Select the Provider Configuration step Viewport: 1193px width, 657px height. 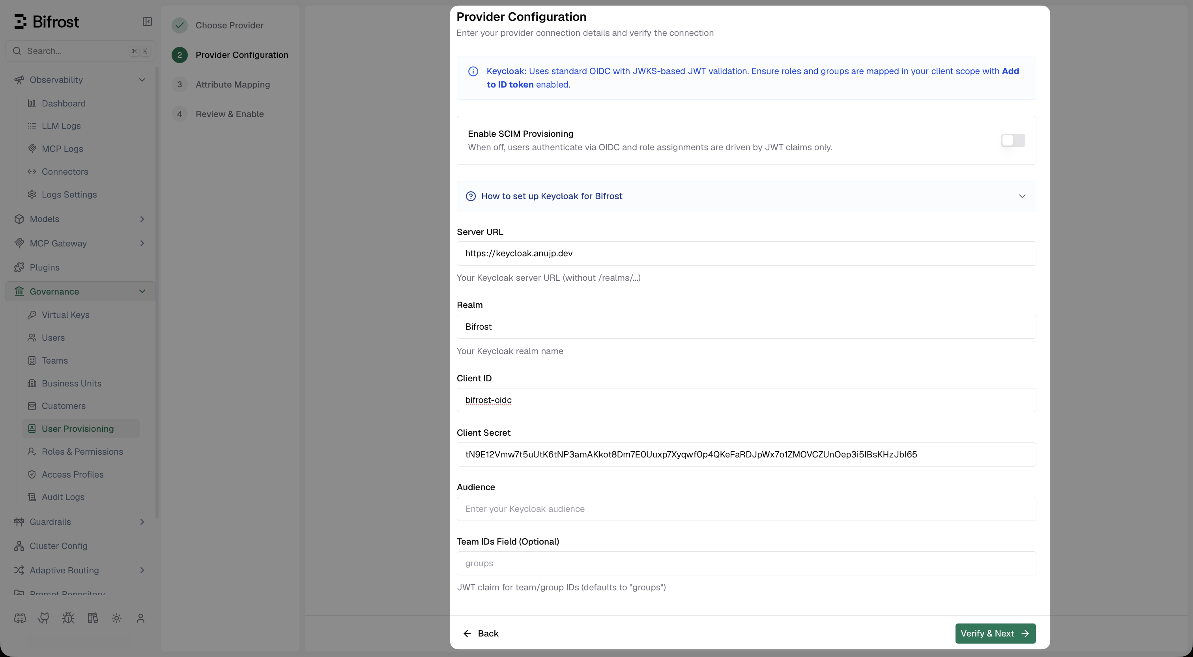click(x=230, y=55)
